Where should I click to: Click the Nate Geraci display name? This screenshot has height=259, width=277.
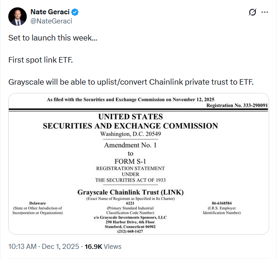point(50,12)
